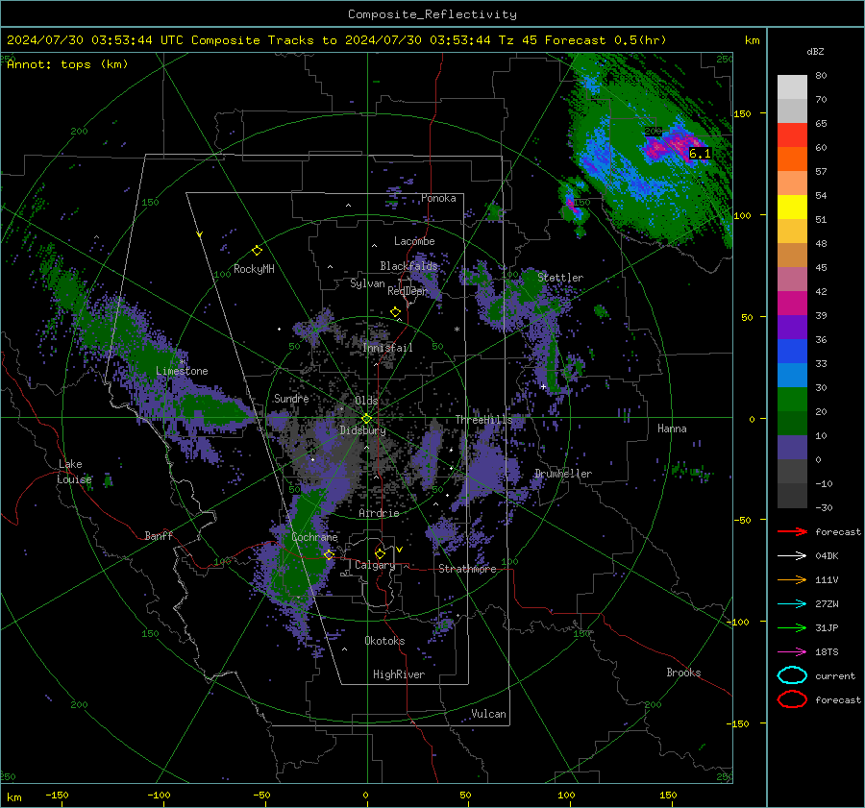Select the red 60-65 dBZ color swatch

[792, 135]
